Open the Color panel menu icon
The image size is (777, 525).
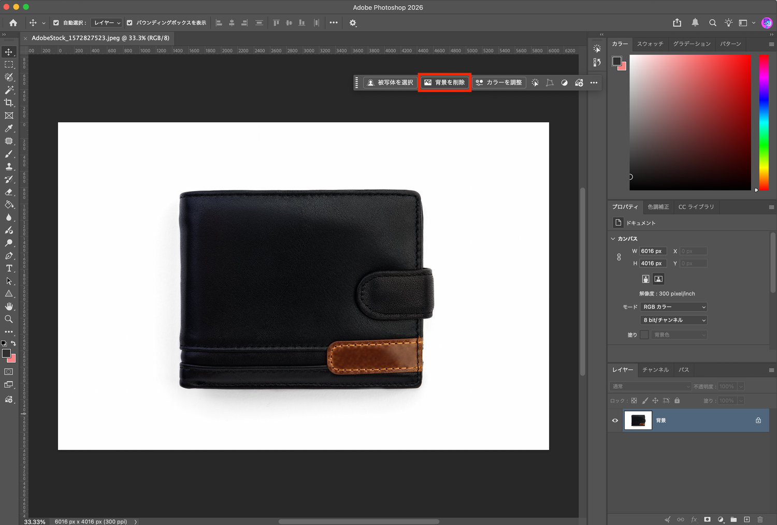click(771, 44)
